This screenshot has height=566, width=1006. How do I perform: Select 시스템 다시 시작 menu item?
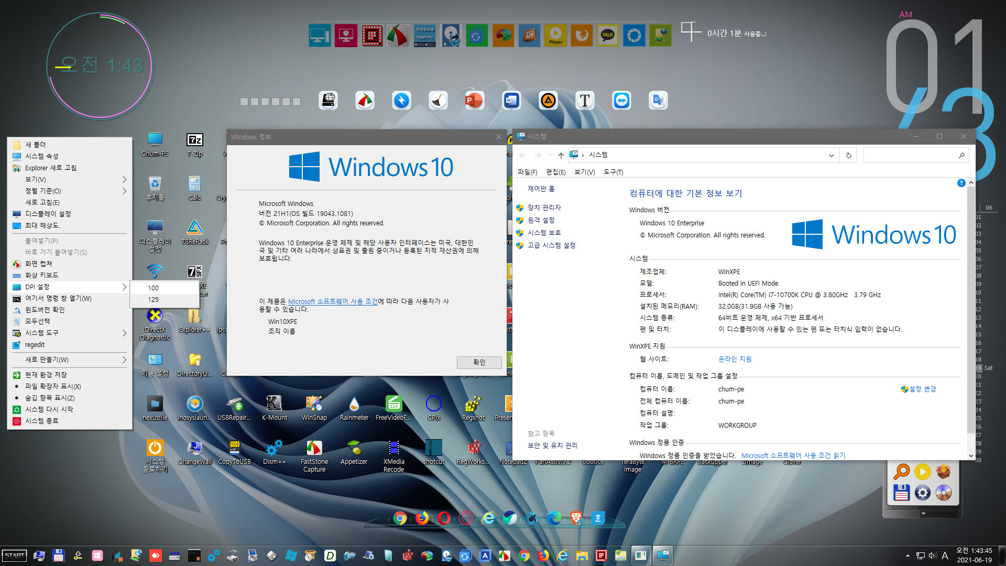69,409
